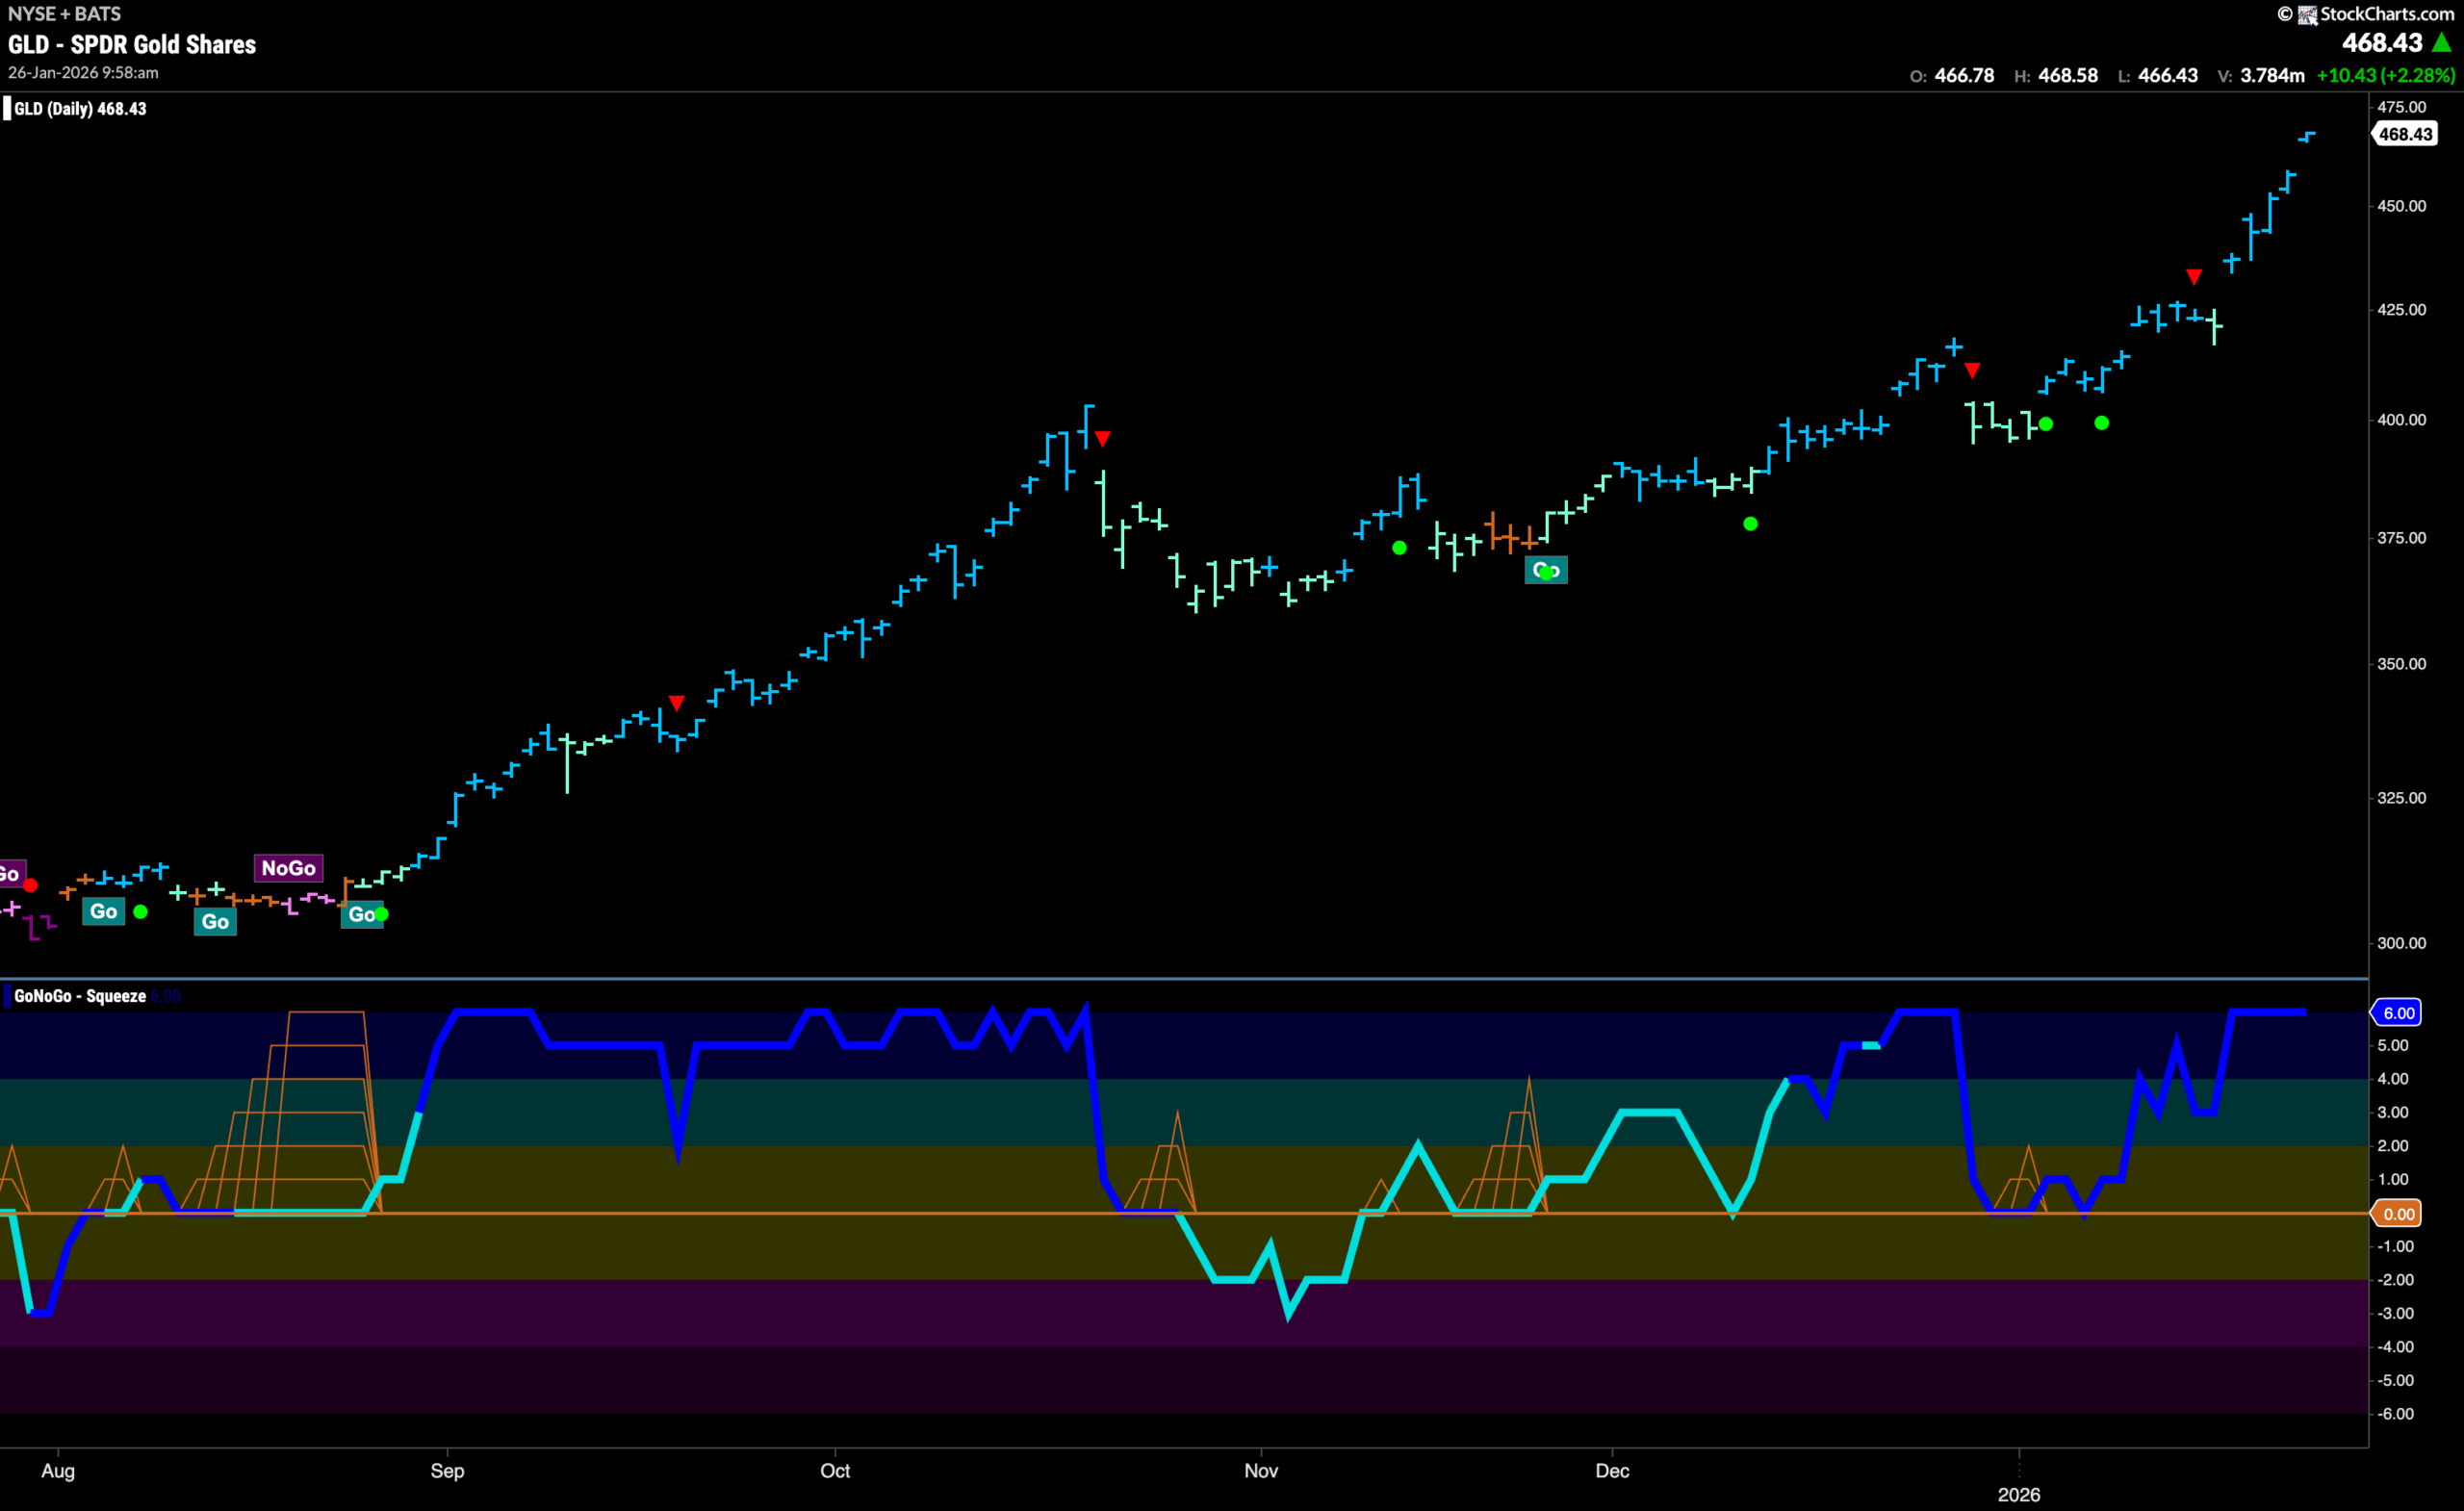Screen dimensions: 2464x1511
Task: Click the Oct label on time axis
Action: pyautogui.click(x=835, y=1471)
